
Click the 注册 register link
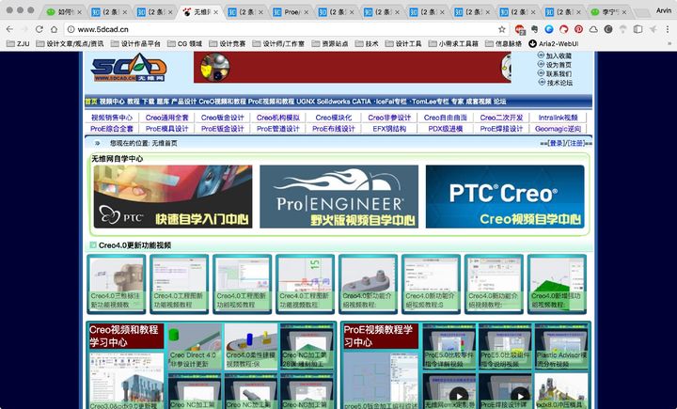click(576, 144)
